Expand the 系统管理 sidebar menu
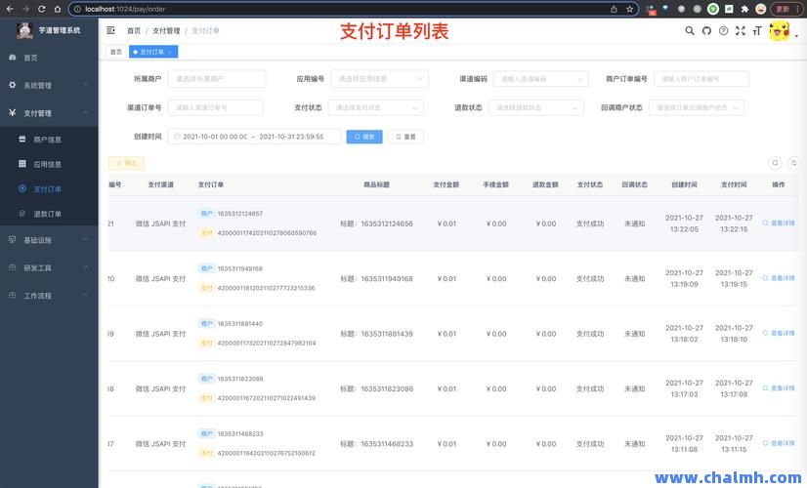Screen dimensions: 807x488 point(49,85)
